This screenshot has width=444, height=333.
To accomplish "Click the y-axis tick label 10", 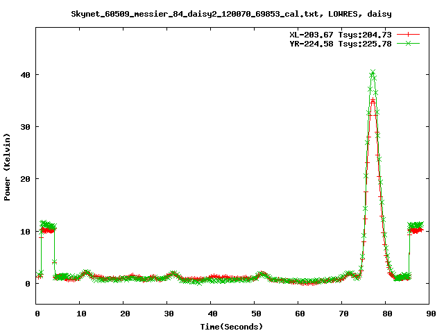I will coord(26,231).
